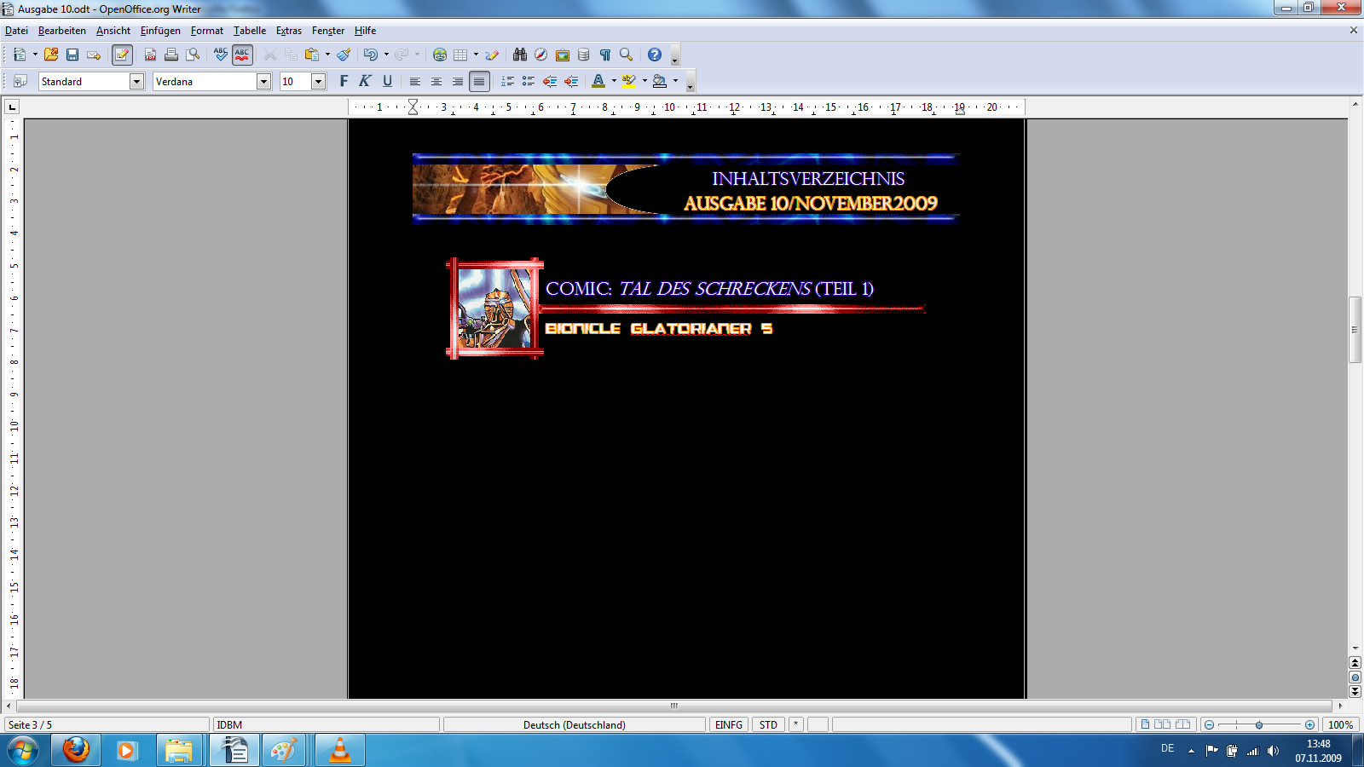This screenshot has height=767, width=1364.
Task: Run the spellcheck tool
Action: point(219,55)
